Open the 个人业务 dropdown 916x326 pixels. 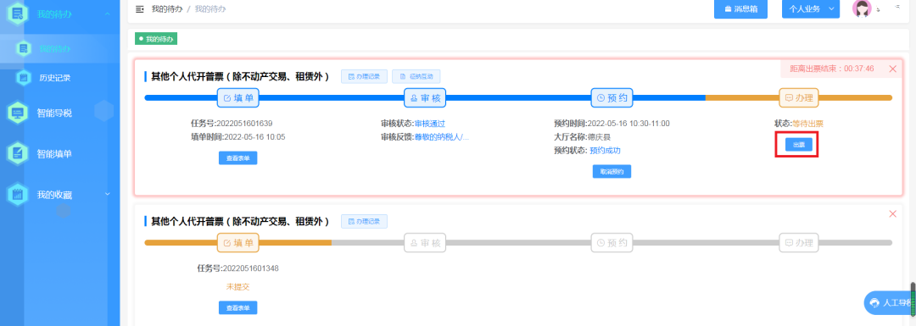click(x=811, y=8)
